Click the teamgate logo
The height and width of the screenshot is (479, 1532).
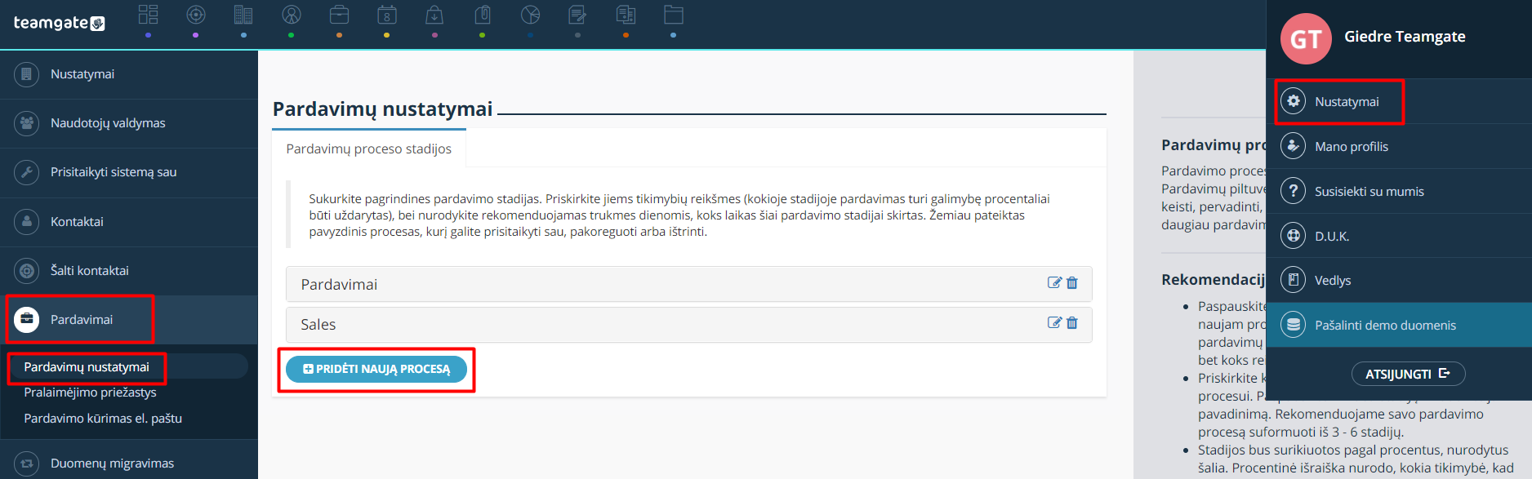pos(59,23)
